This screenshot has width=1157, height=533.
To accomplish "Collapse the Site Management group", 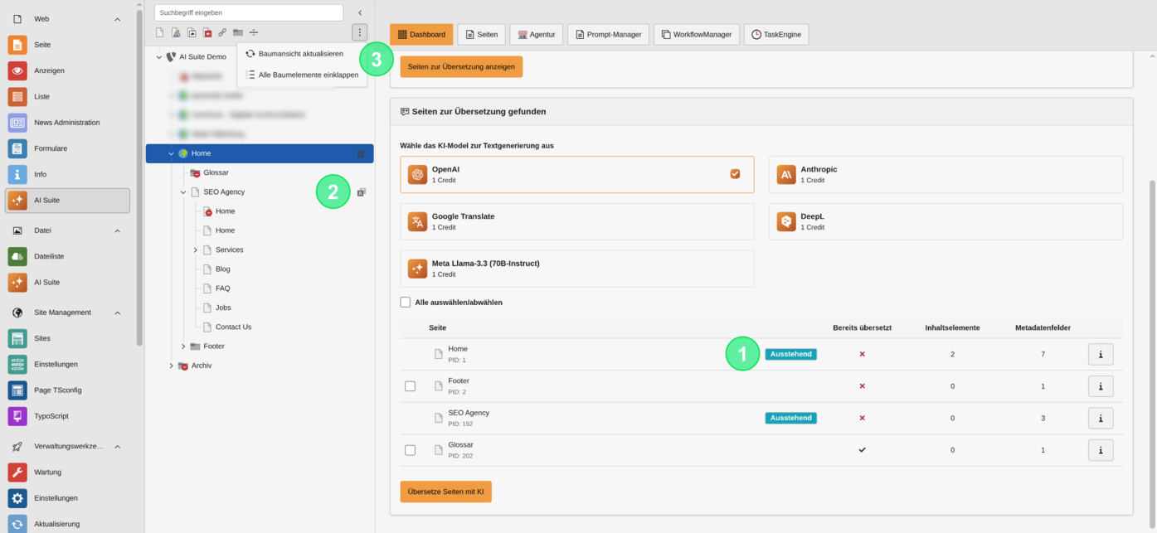I will click(117, 313).
